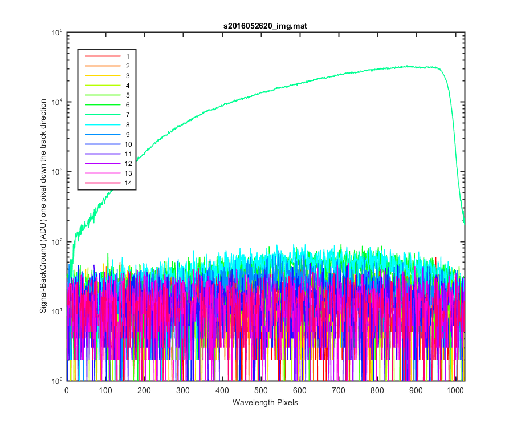The width and height of the screenshot is (513, 428).
Task: Click the blue line swatch for series 10
Action: 103,144
